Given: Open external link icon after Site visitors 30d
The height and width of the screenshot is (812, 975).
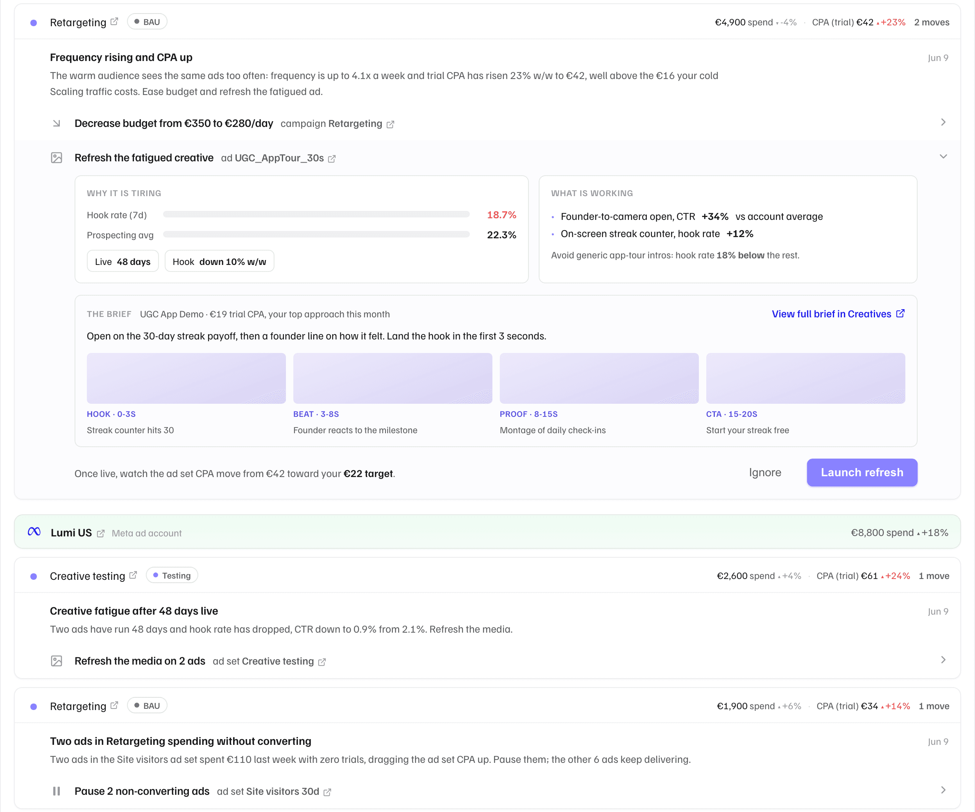Looking at the screenshot, I should pos(327,792).
